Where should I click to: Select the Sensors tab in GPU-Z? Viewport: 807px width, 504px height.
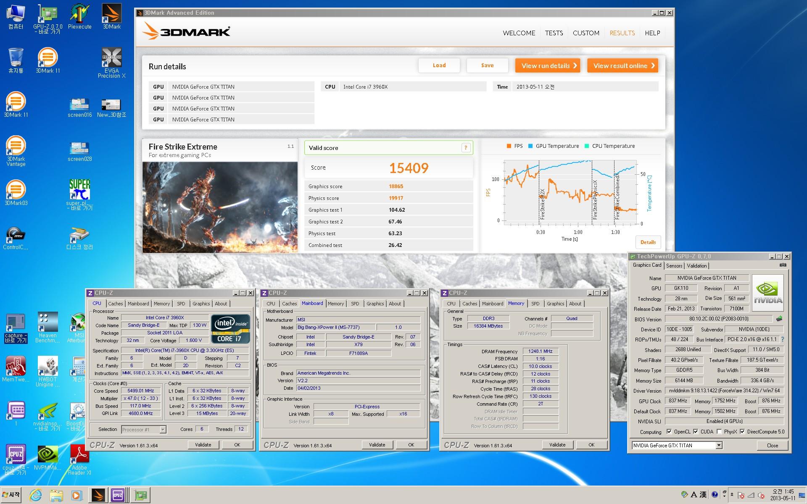point(674,265)
